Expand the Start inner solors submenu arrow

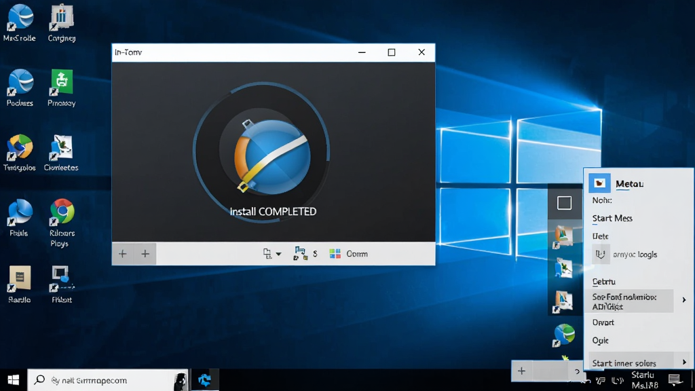[684, 362]
